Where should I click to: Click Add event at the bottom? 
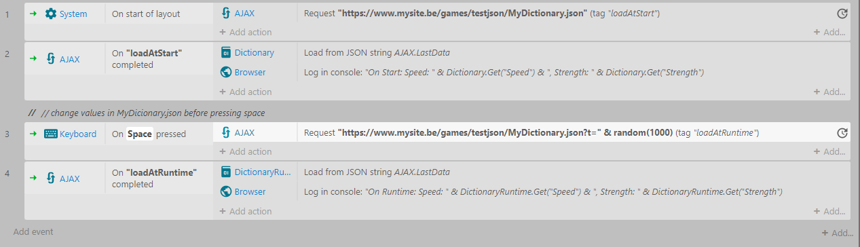(33, 231)
